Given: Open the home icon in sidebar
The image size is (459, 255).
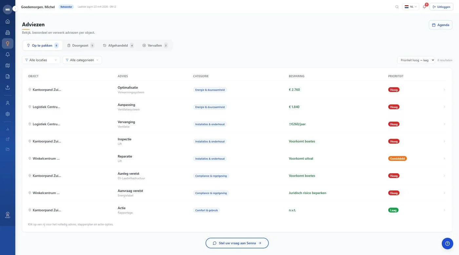Looking at the screenshot, I should click(8, 22).
